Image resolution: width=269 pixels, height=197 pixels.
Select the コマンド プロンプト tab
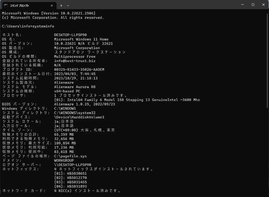tap(29, 6)
